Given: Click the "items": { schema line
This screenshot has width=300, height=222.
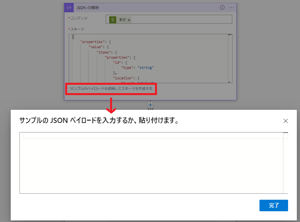Looking at the screenshot, I should [x=107, y=52].
